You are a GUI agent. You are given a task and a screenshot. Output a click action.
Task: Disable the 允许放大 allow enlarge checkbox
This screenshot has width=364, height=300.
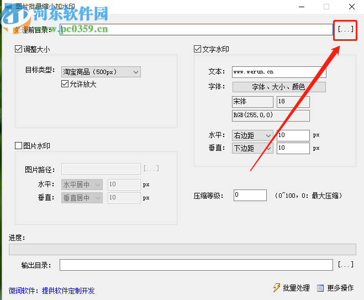[x=65, y=83]
